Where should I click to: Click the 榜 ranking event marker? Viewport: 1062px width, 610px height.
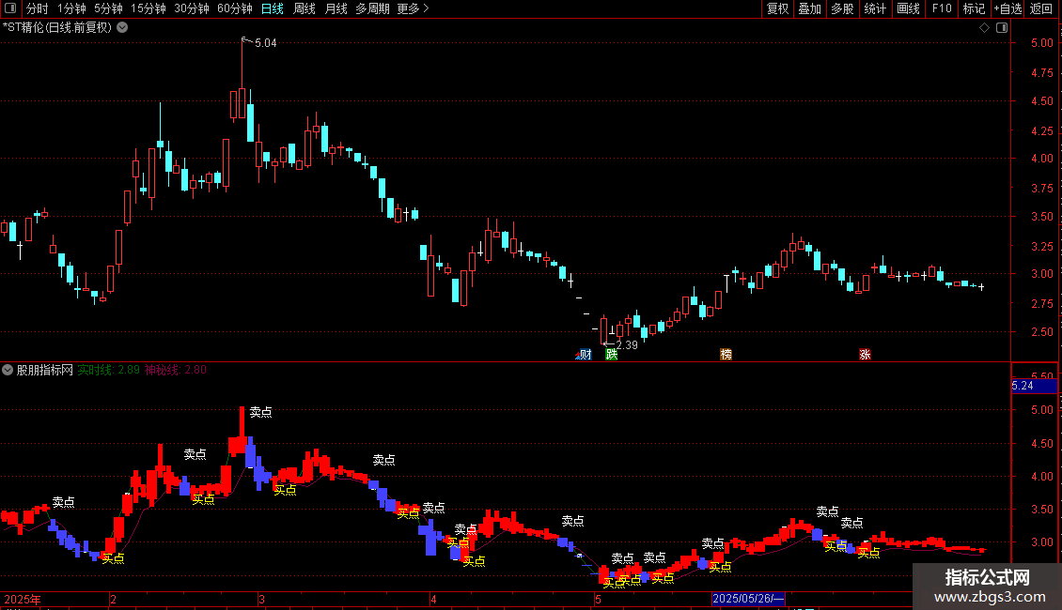coord(726,355)
